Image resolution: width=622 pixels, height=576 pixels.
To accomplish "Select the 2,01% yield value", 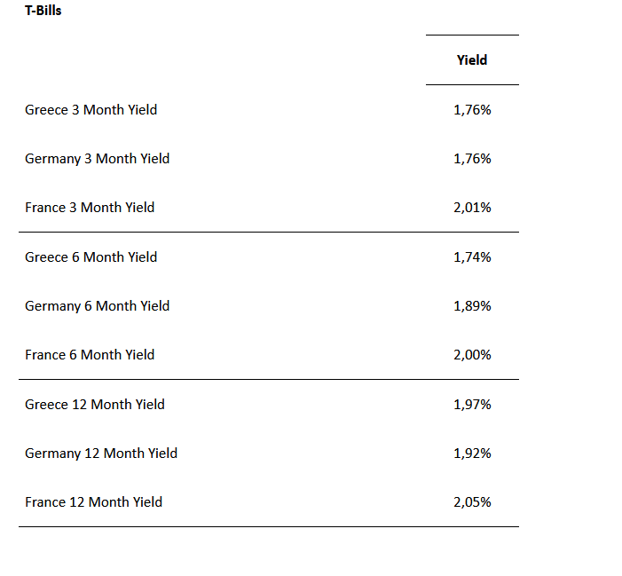I will click(472, 208).
